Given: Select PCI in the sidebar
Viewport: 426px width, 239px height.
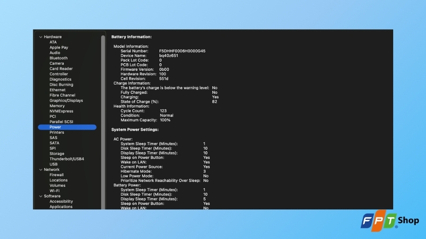Looking at the screenshot, I should (52, 116).
